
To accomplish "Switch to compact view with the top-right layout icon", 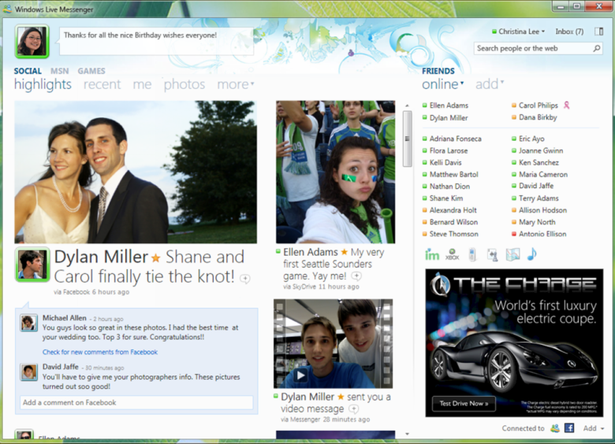I will pyautogui.click(x=598, y=31).
